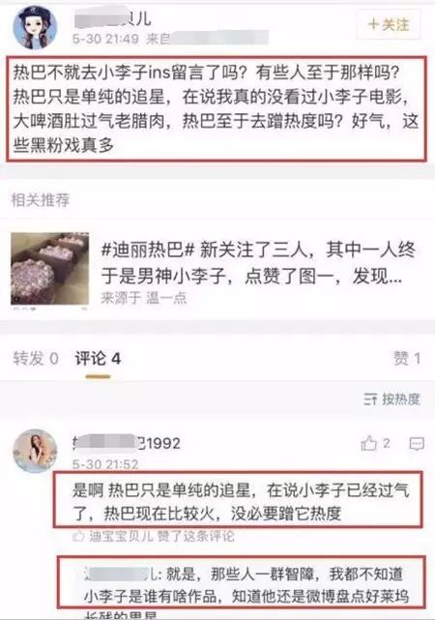
Task: Open the commenter's profile photo avatar
Action: (35, 451)
